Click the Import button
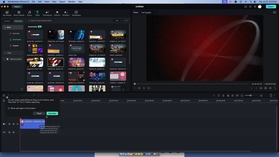 point(17,7)
